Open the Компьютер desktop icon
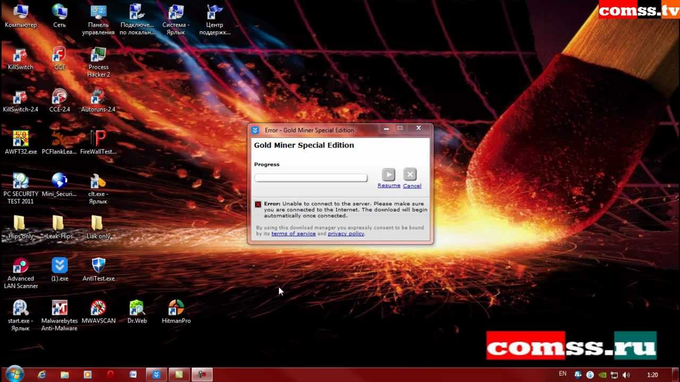The image size is (680, 382). click(20, 16)
